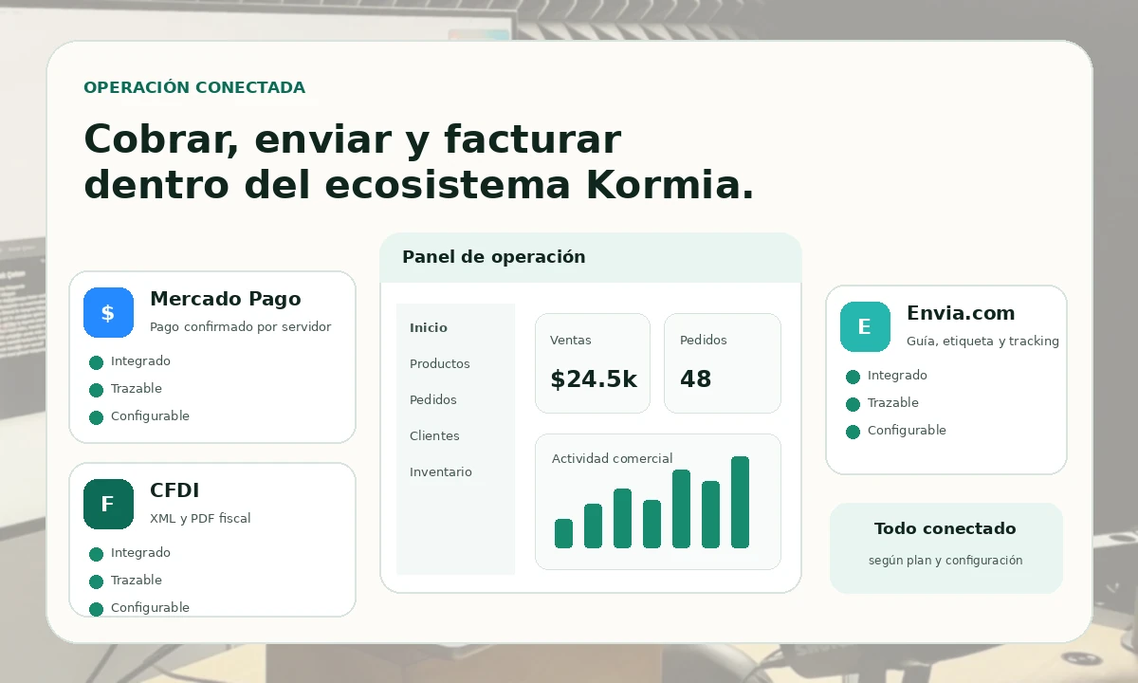The image size is (1138, 683).
Task: Click Integrado under Mercado Pago
Action: click(x=140, y=361)
